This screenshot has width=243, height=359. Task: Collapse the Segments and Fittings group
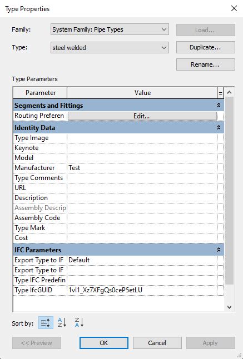coord(219,106)
